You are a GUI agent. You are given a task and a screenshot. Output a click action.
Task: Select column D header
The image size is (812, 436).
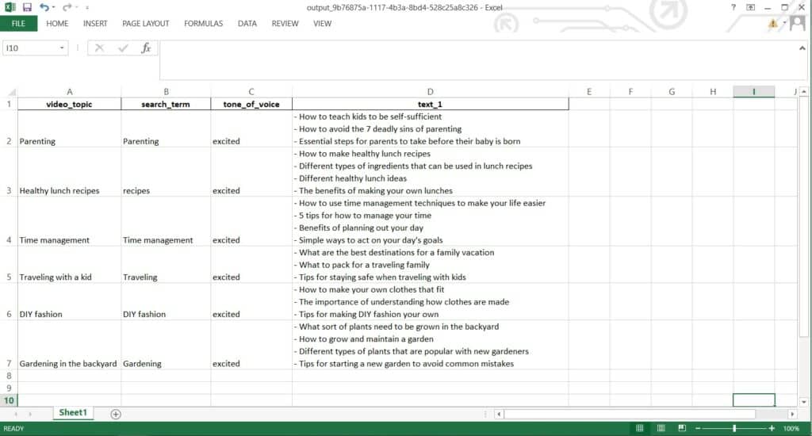pos(430,92)
